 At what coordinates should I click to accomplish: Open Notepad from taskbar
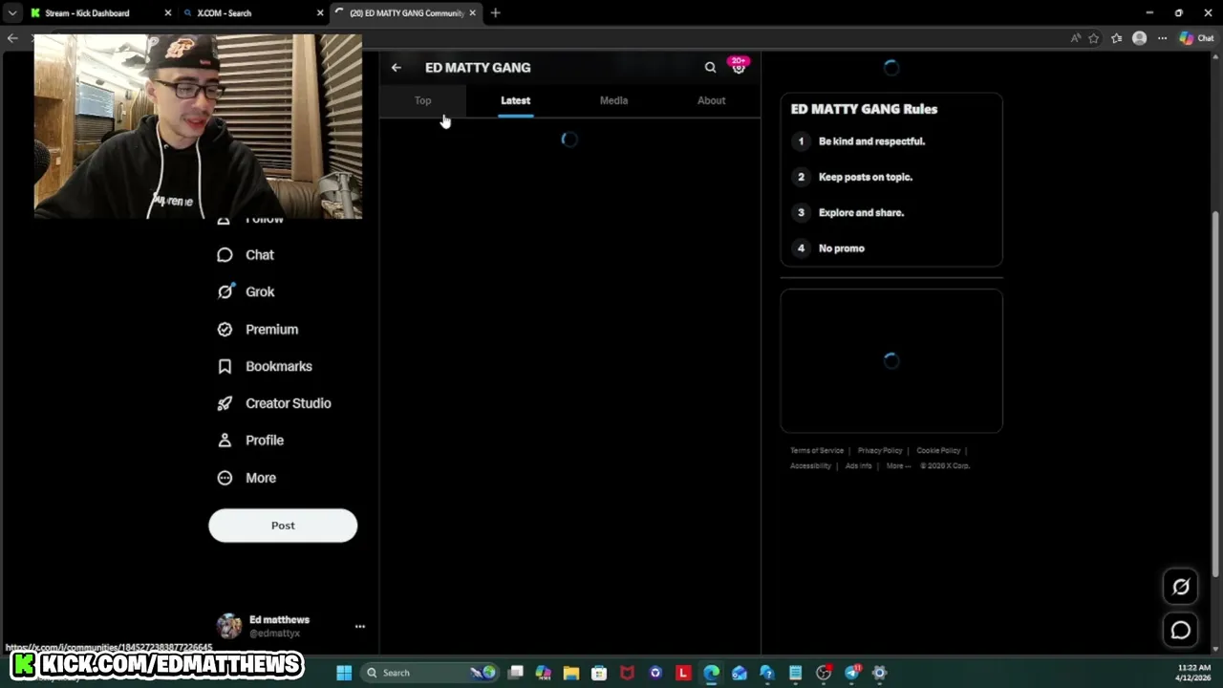point(795,673)
